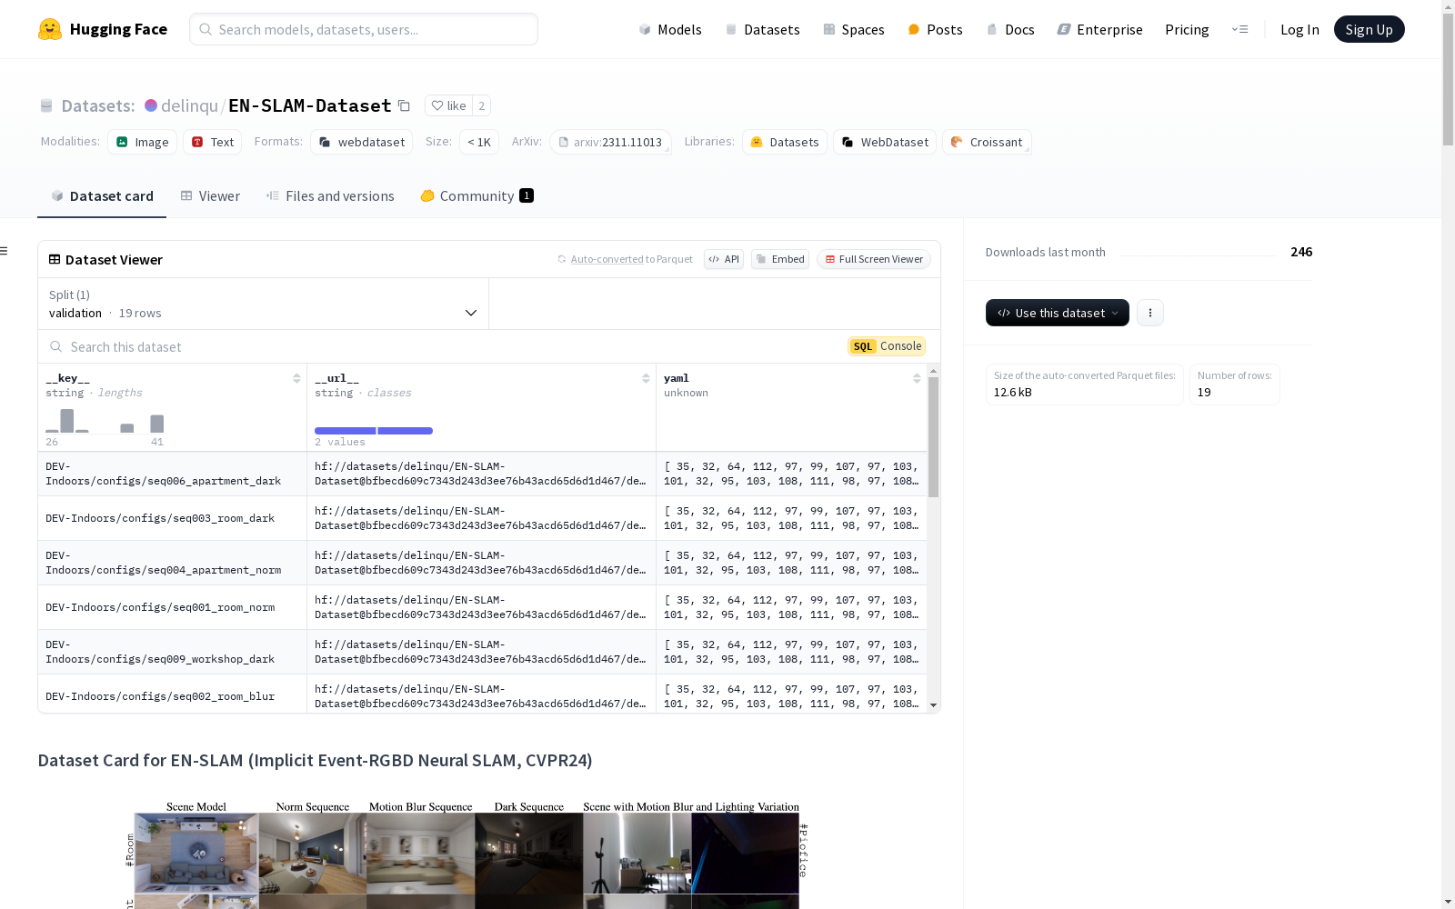The height and width of the screenshot is (909, 1455).
Task: Open the navigation overflow menu icon
Action: [x=1239, y=29]
